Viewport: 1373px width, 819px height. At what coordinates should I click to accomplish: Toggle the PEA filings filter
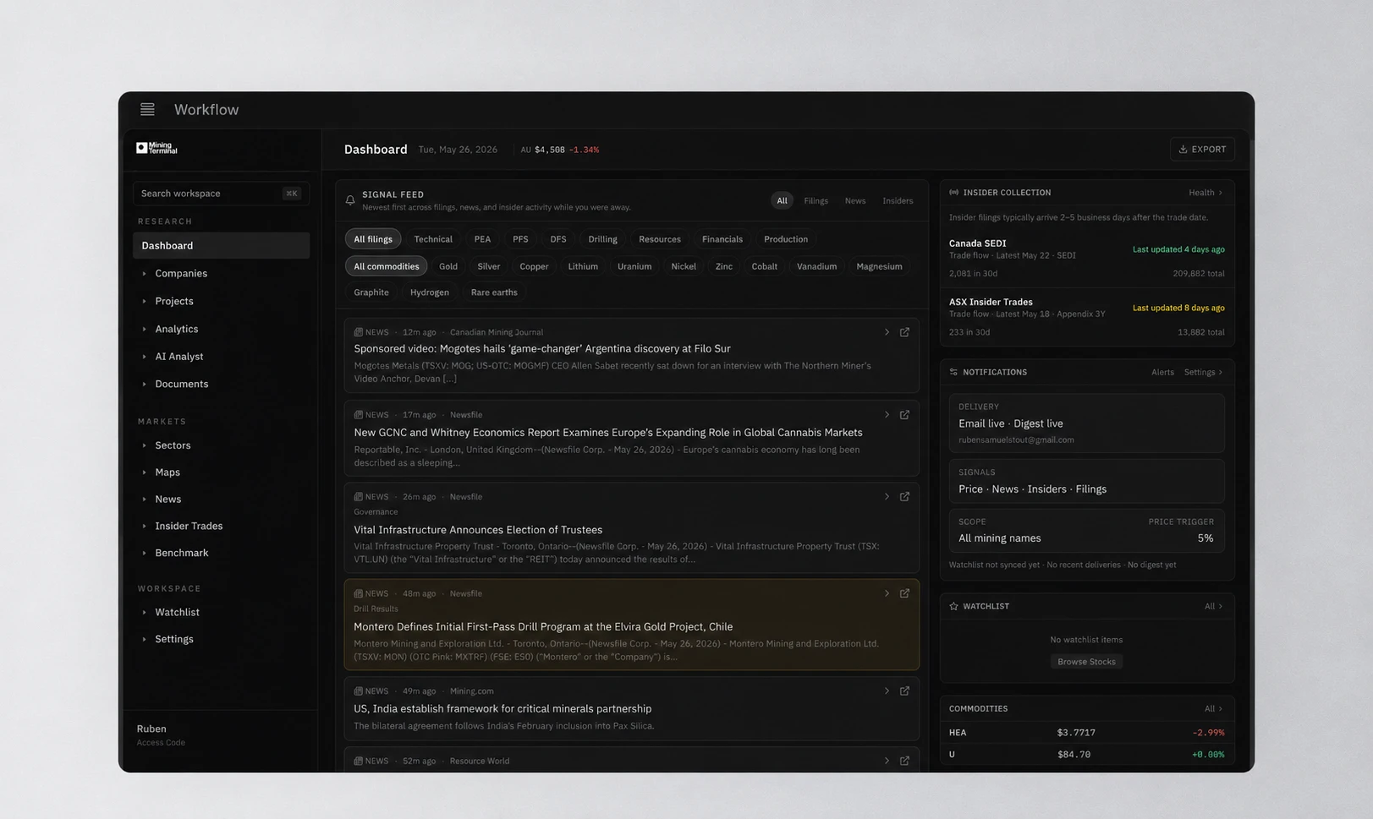point(482,239)
